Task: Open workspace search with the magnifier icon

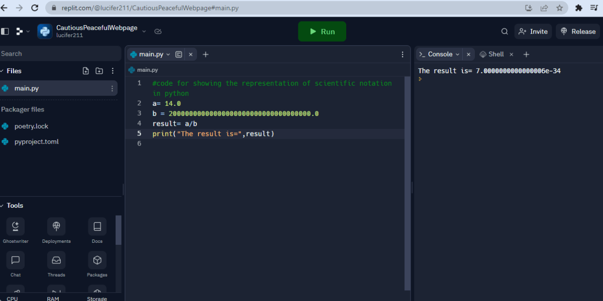Action: coord(505,31)
